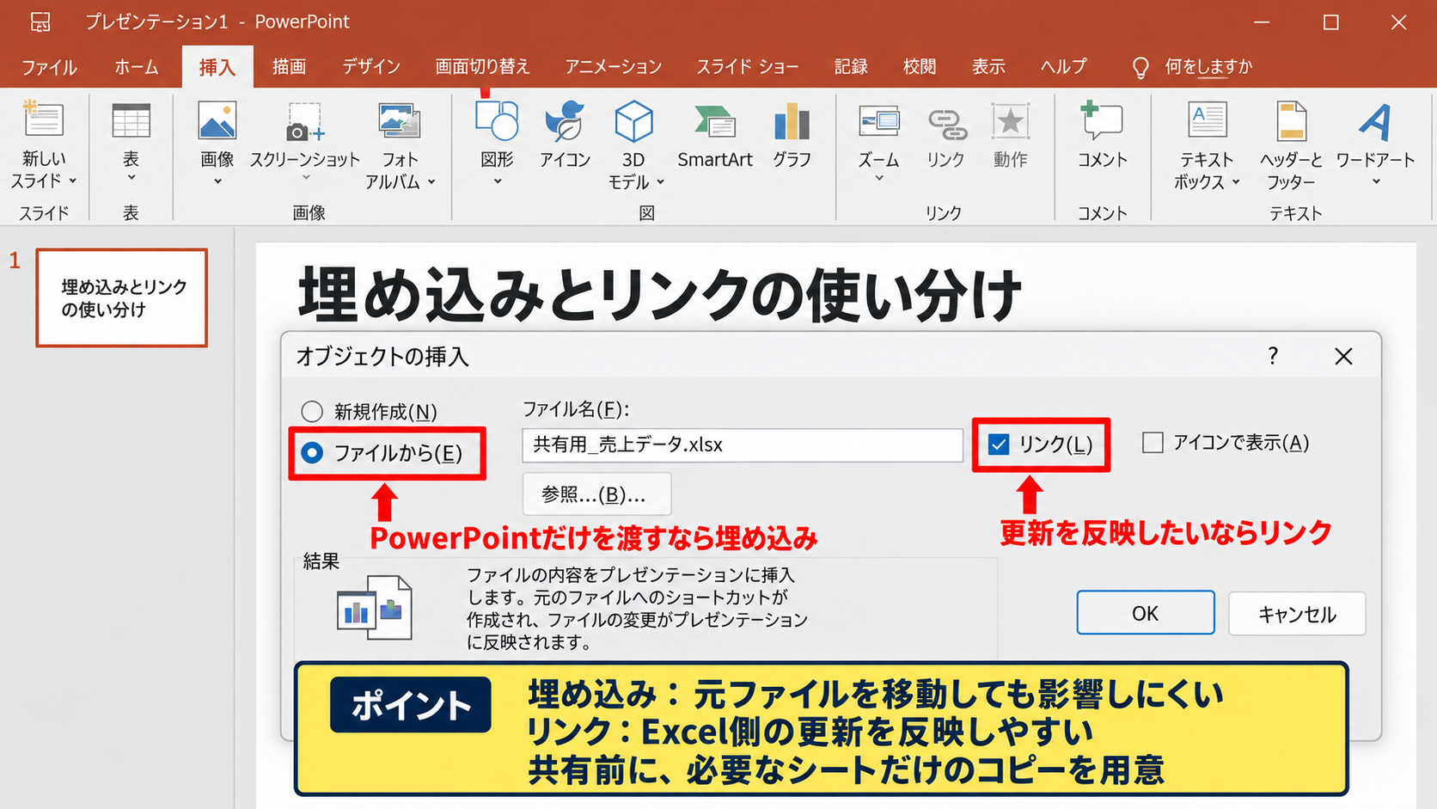Click the グラフ chart icon

coord(792,121)
